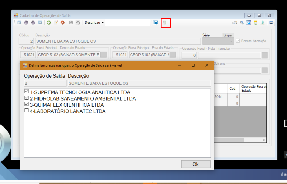Click search icon next to search field
This screenshot has height=184, width=287.
click(155, 23)
